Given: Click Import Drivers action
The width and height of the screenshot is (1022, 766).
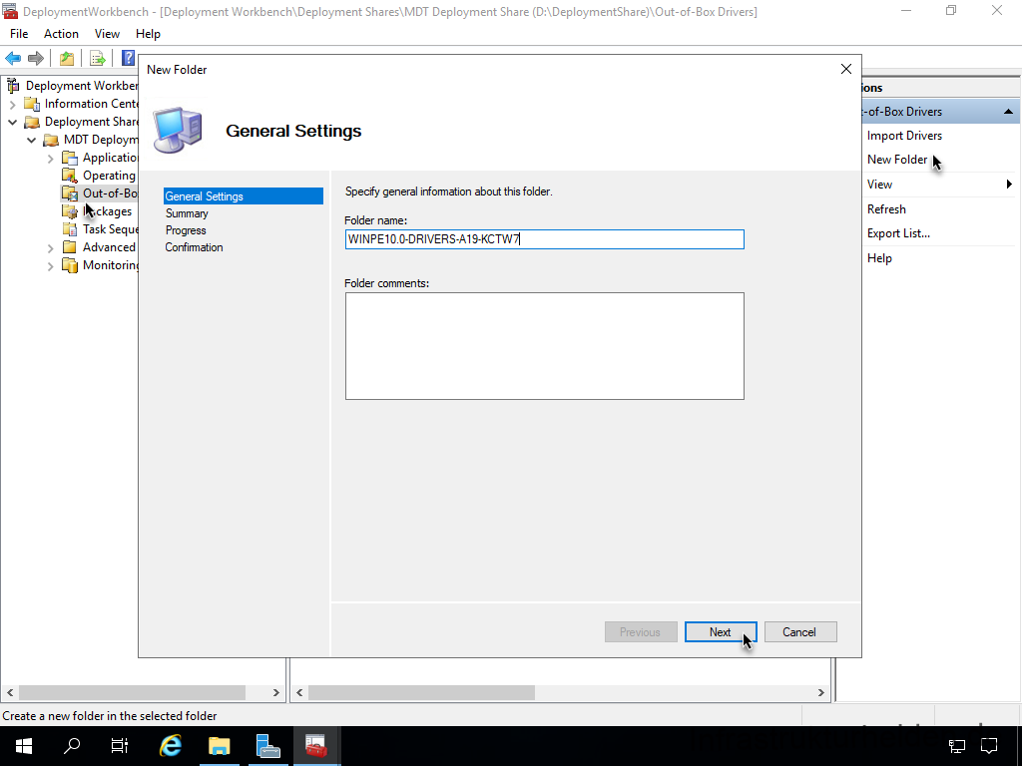Looking at the screenshot, I should point(904,136).
